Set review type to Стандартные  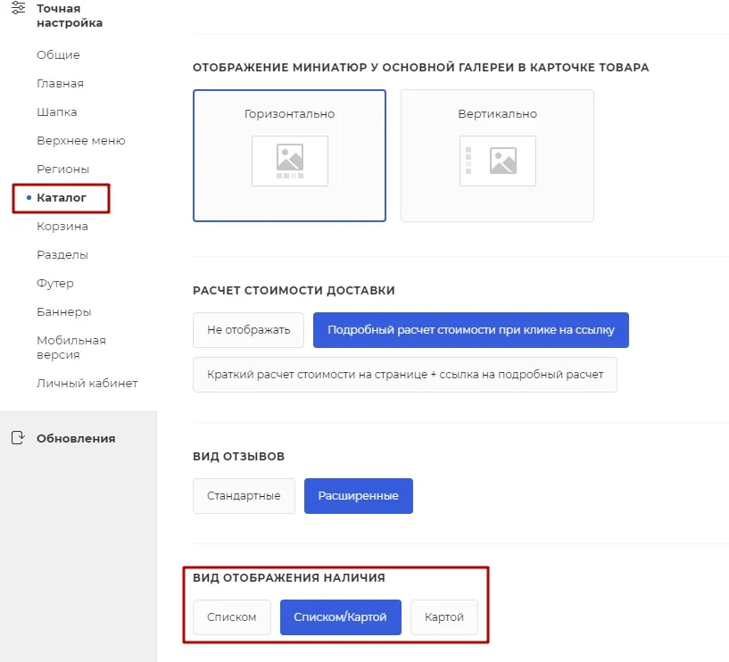244,496
